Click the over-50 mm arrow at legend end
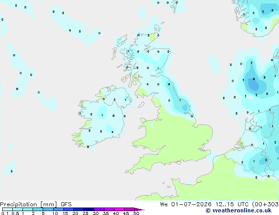The image size is (279, 215). (x=139, y=209)
